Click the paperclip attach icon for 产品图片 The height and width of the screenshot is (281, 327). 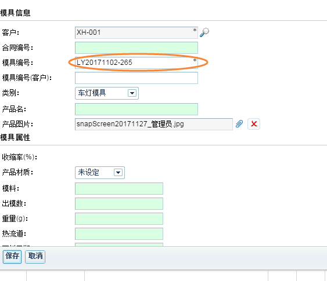click(239, 124)
